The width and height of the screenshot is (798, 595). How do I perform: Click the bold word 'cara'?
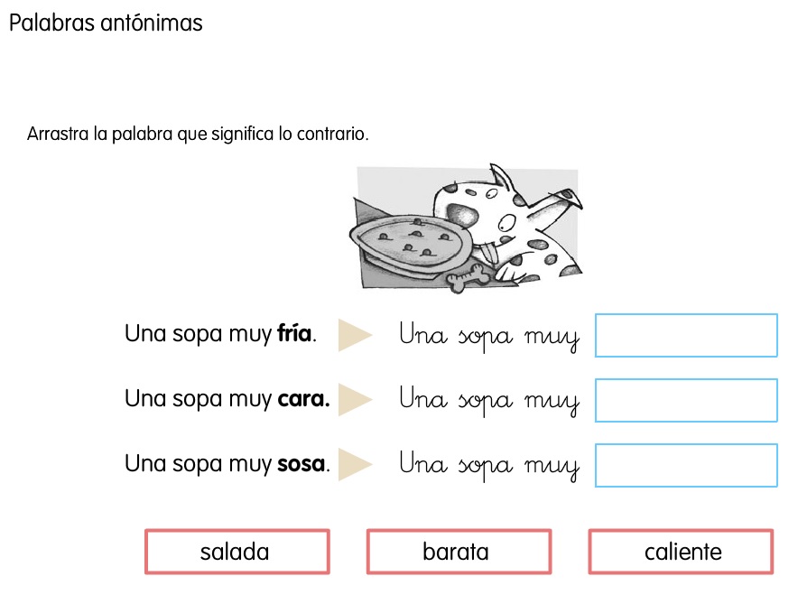303,399
